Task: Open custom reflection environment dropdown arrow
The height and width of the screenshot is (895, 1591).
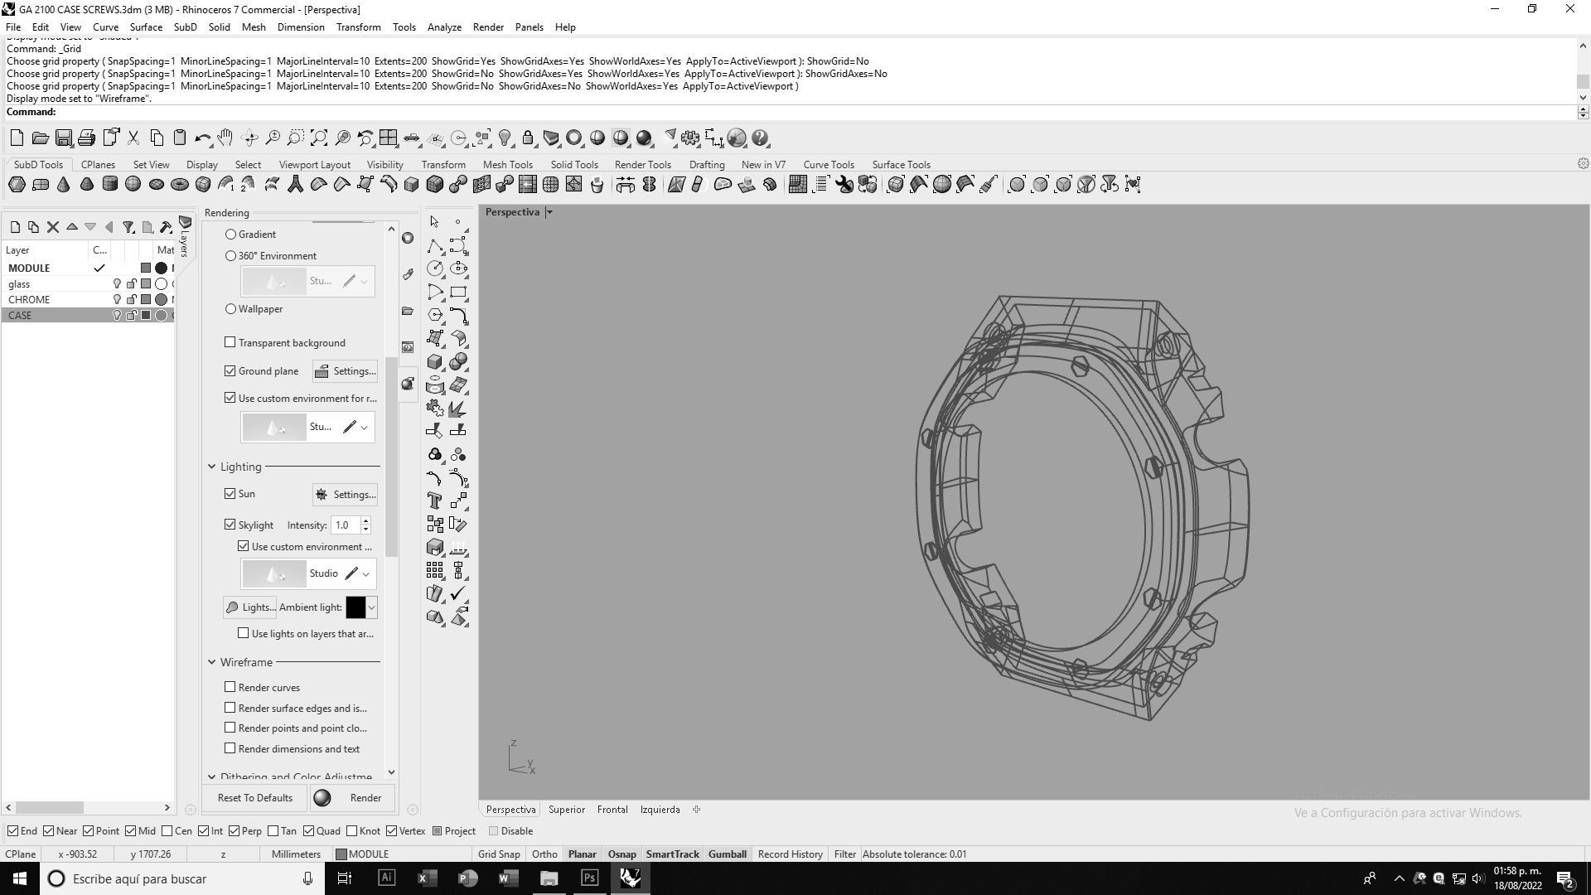Action: point(364,427)
